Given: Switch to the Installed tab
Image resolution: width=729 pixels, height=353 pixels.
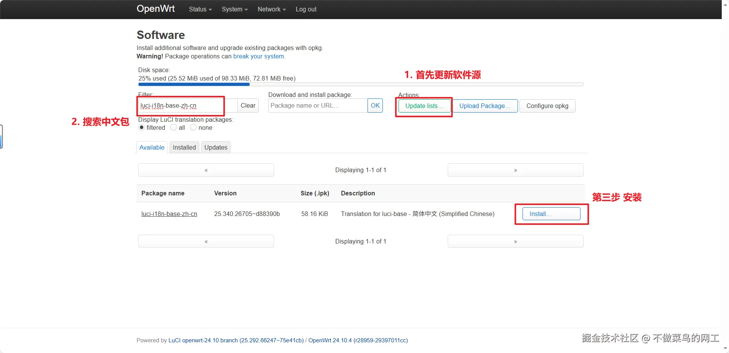Looking at the screenshot, I should click(184, 147).
